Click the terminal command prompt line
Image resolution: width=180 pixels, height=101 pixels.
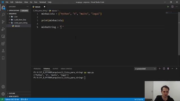coord(59,78)
